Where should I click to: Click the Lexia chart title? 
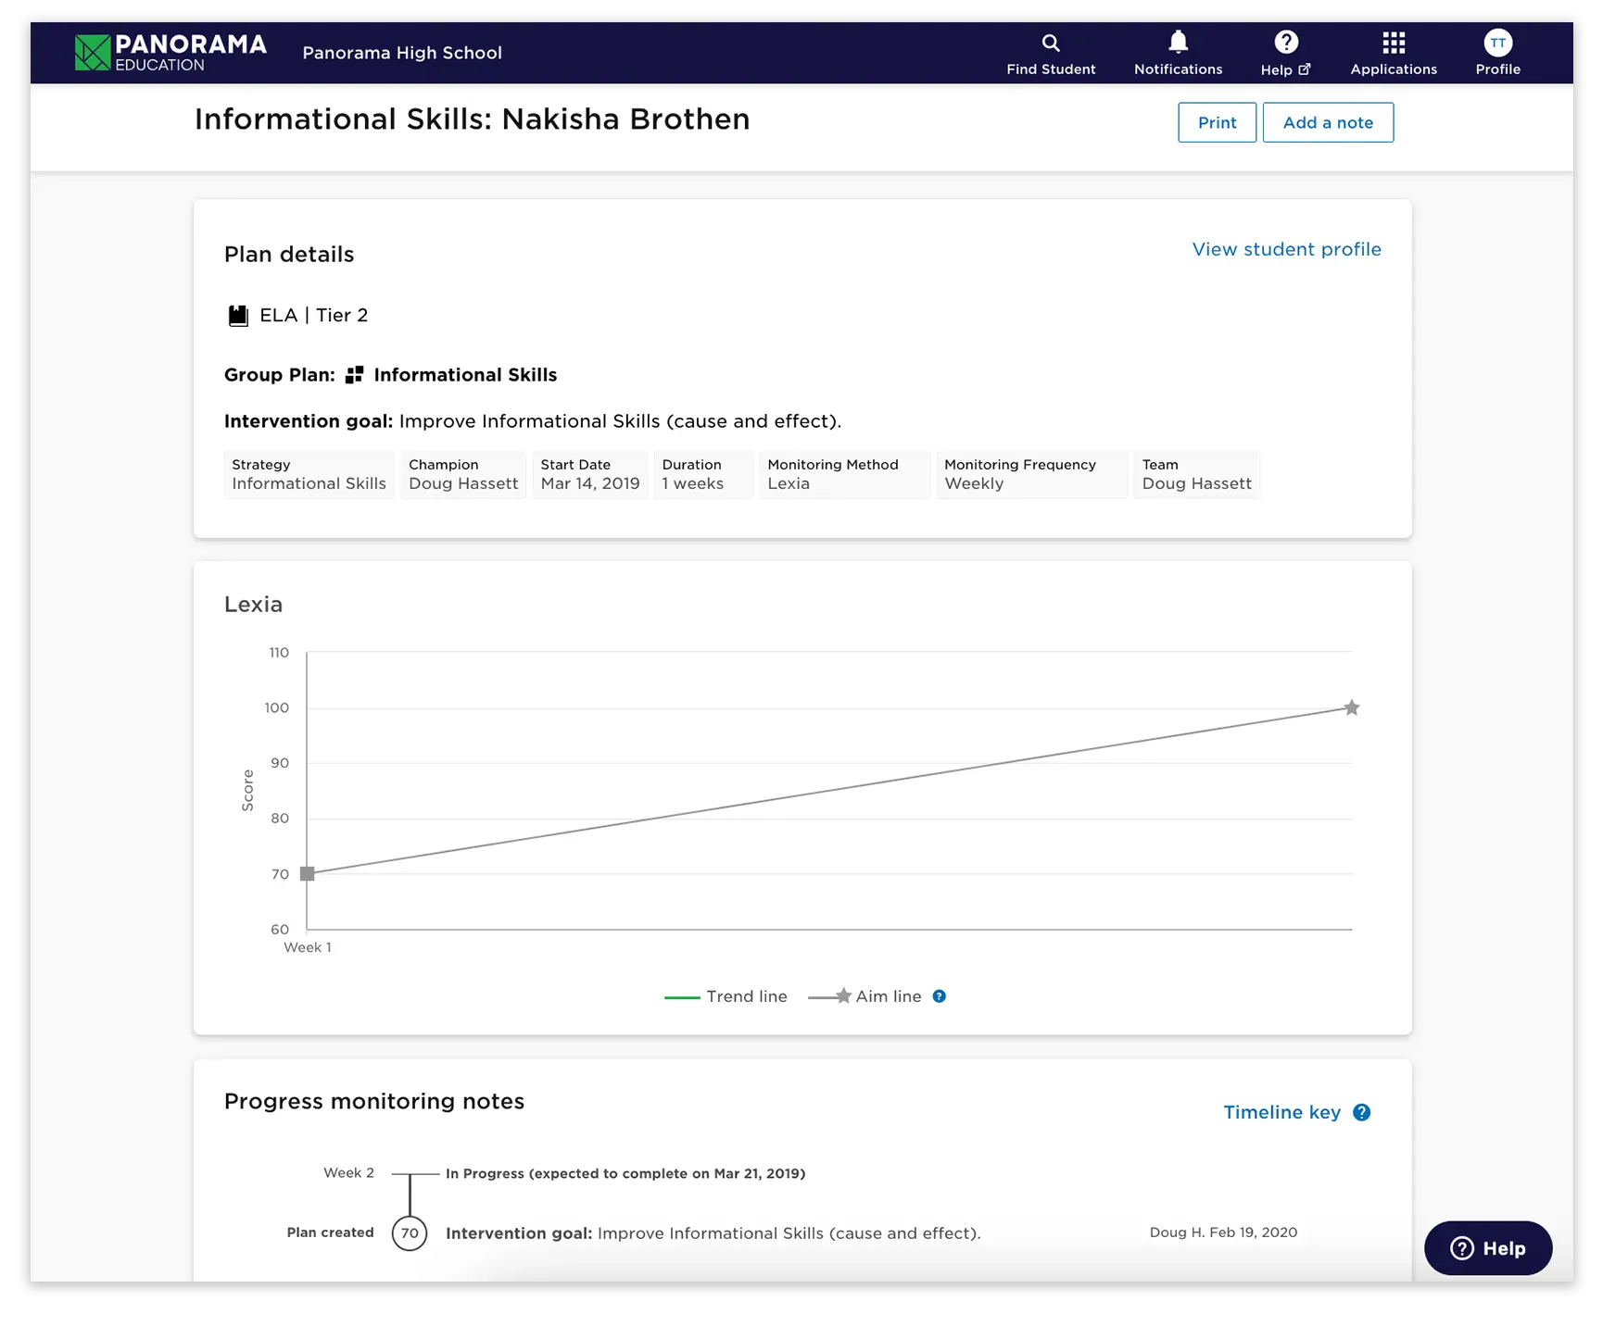(x=253, y=605)
